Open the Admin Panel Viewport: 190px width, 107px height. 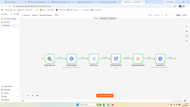coord(10,86)
